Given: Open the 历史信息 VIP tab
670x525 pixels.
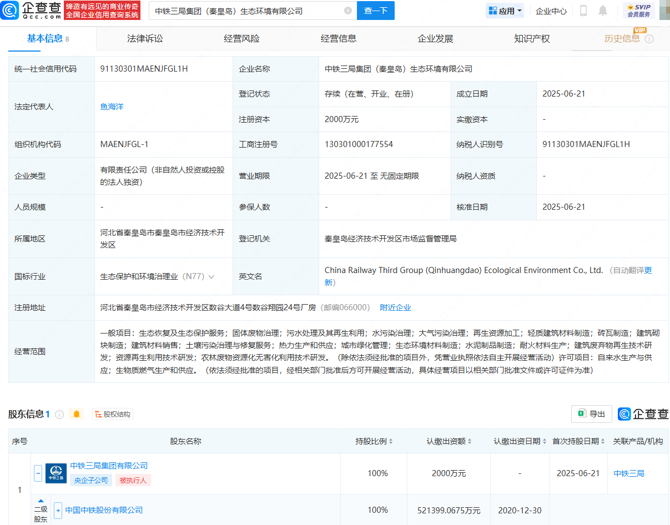Looking at the screenshot, I should coord(622,38).
